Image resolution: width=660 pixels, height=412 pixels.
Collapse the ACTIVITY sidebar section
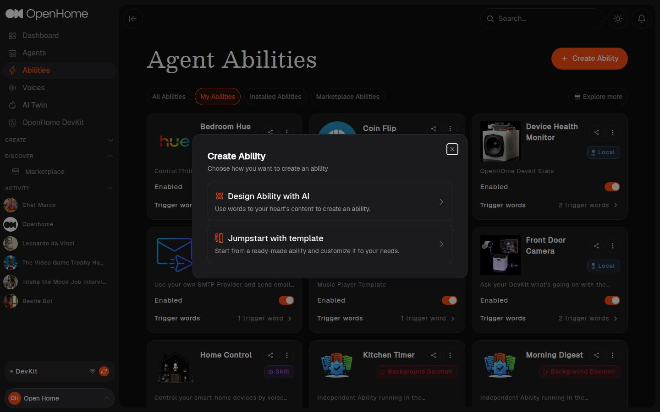pos(110,188)
